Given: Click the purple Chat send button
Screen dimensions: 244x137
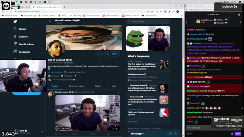Looking at the screenshot, I should click(238, 134).
